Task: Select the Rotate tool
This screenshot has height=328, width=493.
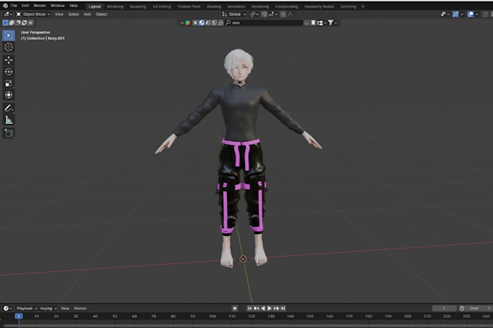Action: pyautogui.click(x=9, y=72)
